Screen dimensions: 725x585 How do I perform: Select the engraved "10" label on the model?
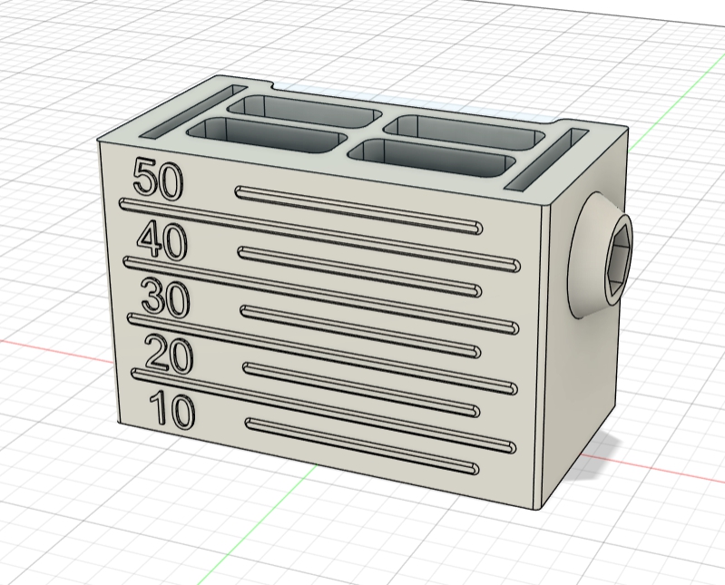tap(172, 408)
